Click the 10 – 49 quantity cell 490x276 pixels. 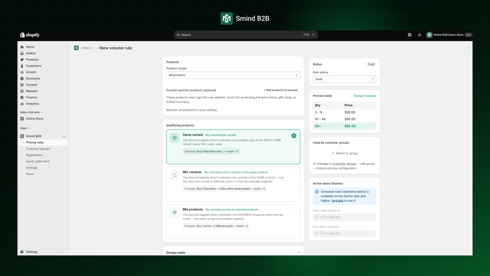320,119
